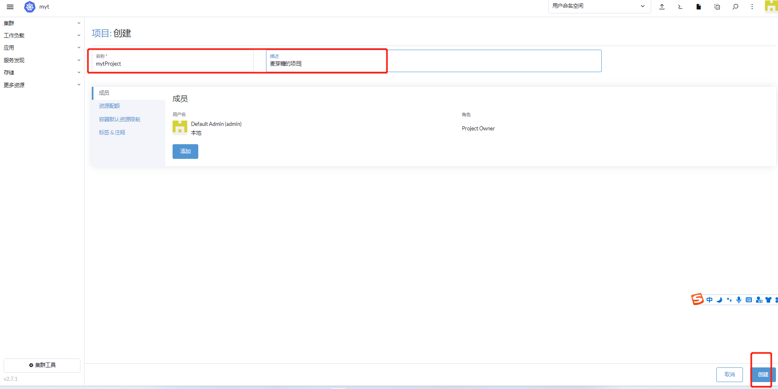Viewport: 778px width, 389px height.
Task: Expand the 工作负载 sidebar section
Action: tap(42, 35)
